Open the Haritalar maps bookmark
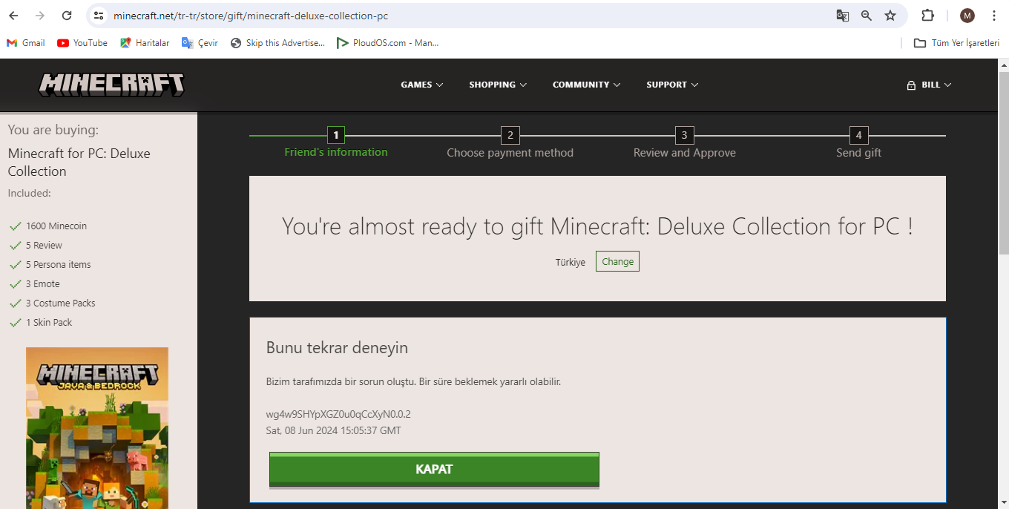The height and width of the screenshot is (509, 1009). coord(145,43)
